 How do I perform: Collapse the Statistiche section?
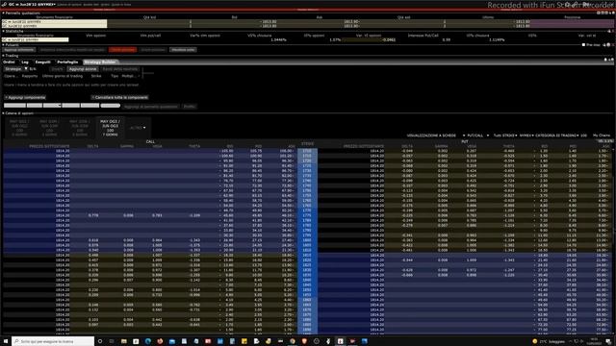coord(3,31)
